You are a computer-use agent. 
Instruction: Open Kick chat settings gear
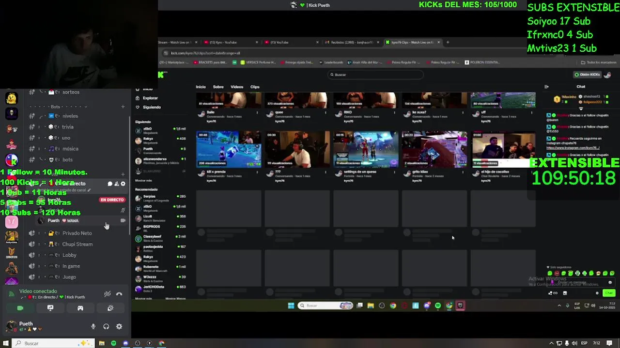[597, 293]
